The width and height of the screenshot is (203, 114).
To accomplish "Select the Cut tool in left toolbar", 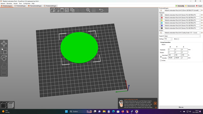I will tap(4, 73).
